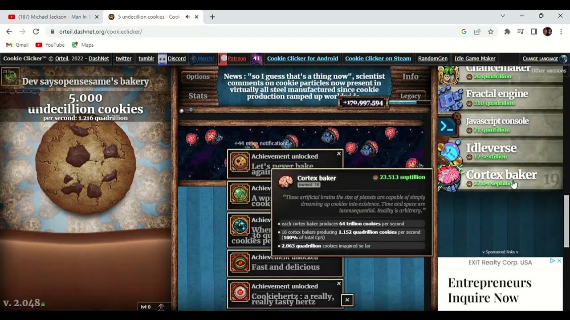Open the Info panel
The image size is (570, 320).
click(410, 76)
